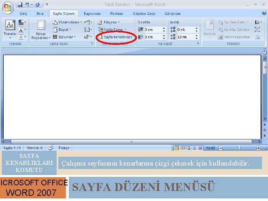The height and width of the screenshot is (201, 268).
Task: Click spacing after 10 nk field
Action: click(x=185, y=37)
